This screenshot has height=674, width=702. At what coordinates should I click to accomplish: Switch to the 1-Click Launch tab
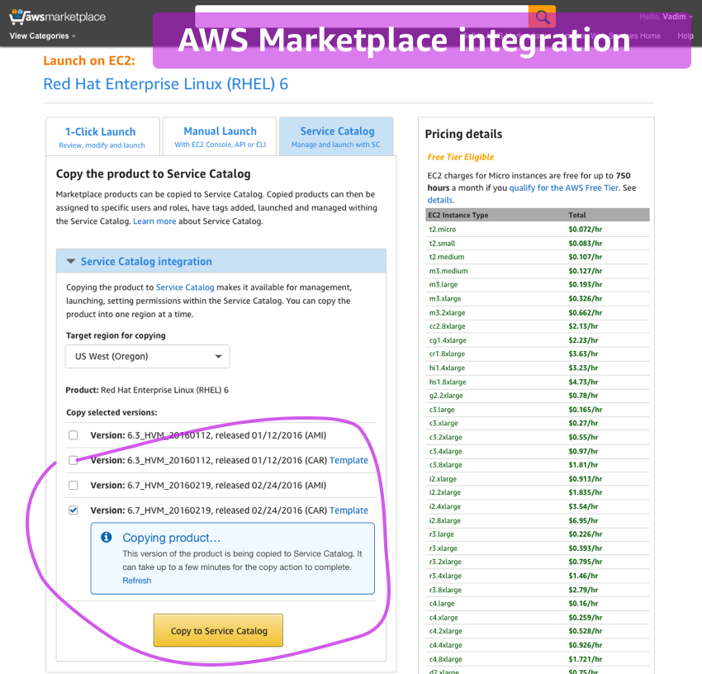click(x=102, y=137)
